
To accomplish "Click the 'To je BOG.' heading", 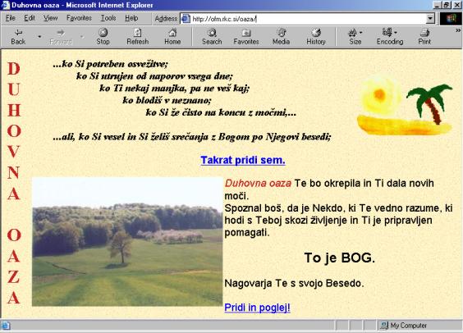I will point(340,258).
